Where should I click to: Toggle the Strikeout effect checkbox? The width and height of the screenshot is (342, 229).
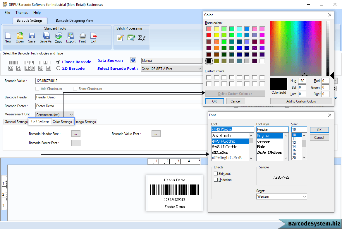(x=216, y=174)
